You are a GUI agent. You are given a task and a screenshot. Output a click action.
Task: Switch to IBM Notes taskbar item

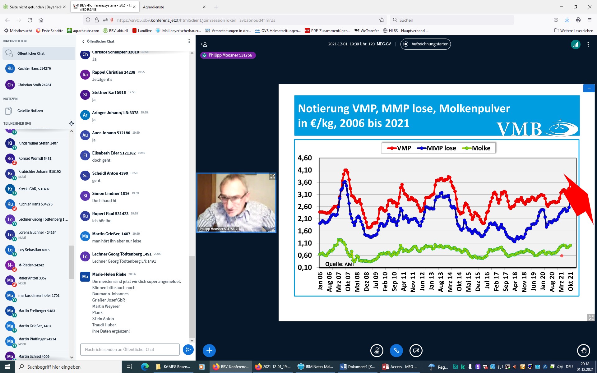coord(315,367)
